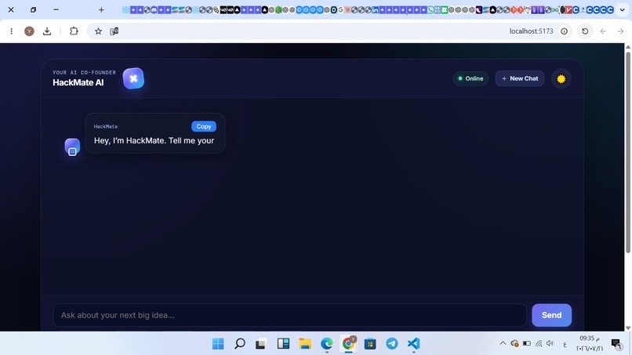Open Microsoft Store from taskbar

(x=370, y=344)
